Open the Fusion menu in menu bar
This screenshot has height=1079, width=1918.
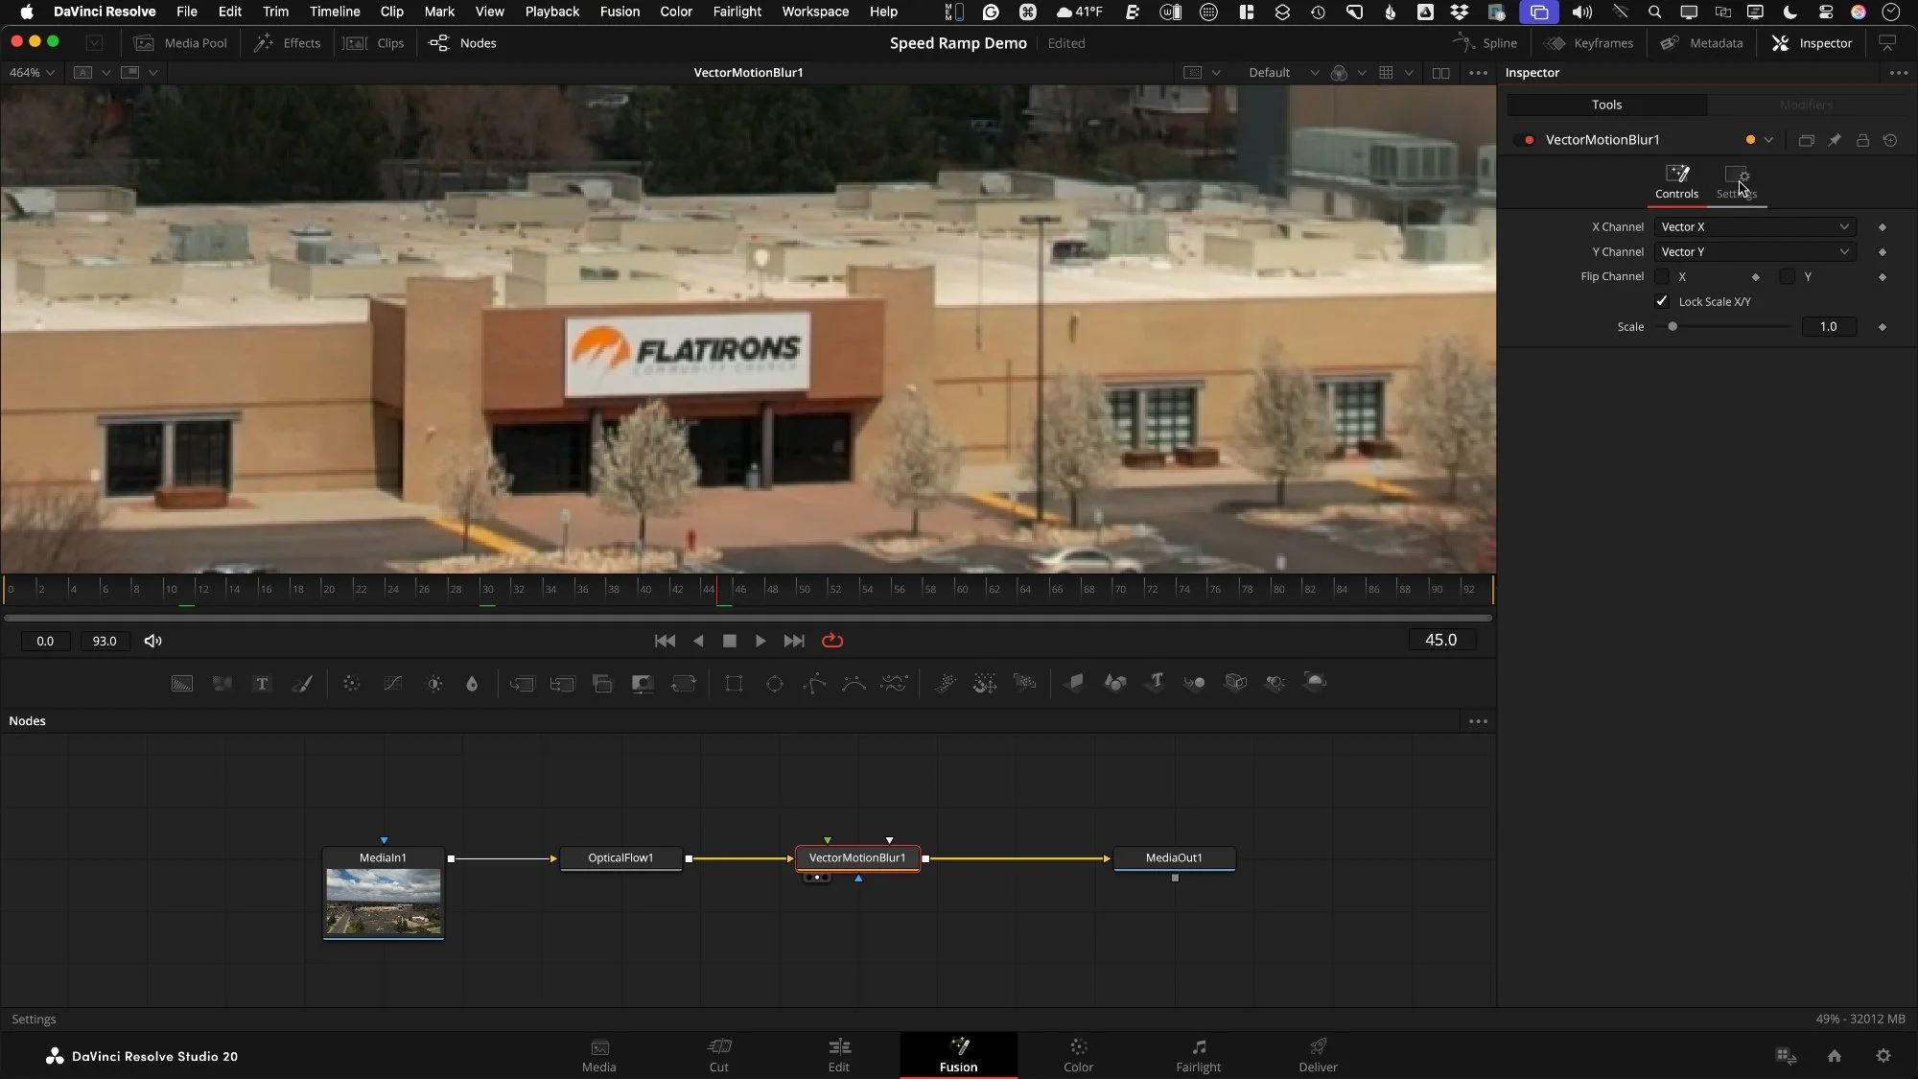(x=620, y=12)
